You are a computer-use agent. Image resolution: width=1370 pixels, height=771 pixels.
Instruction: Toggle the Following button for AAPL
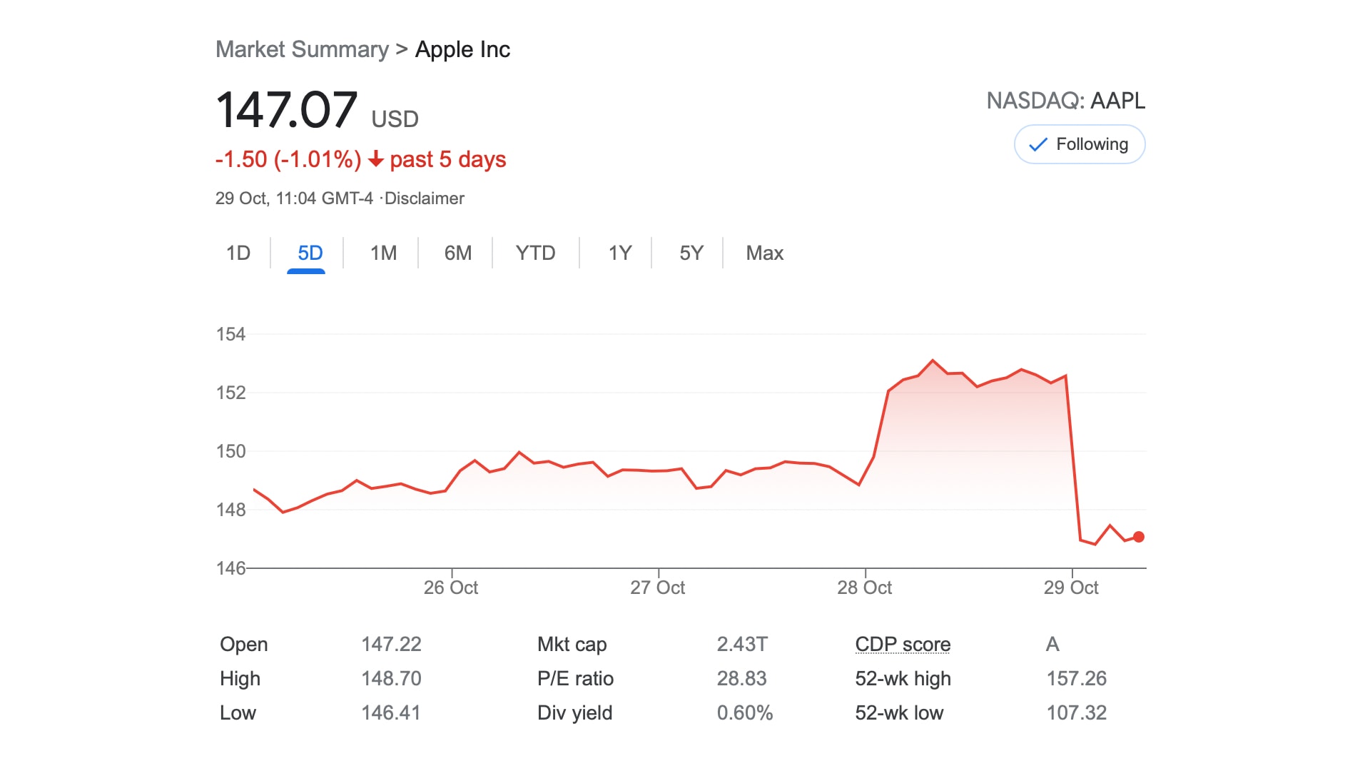pos(1079,144)
